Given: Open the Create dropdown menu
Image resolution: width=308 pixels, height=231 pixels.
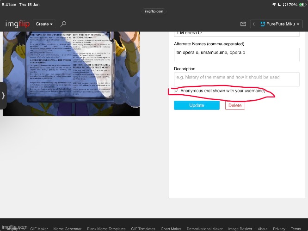Looking at the screenshot, I should (44, 24).
